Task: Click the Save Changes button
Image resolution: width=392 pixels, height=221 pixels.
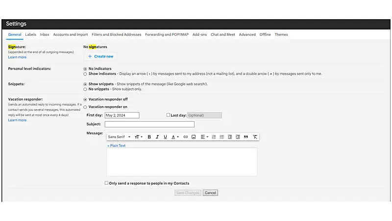Action: pos(188,193)
